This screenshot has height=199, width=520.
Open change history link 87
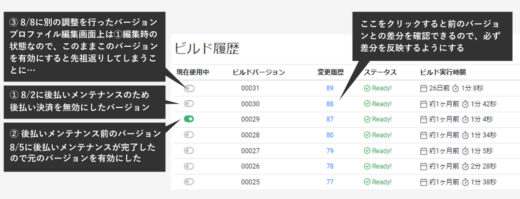[329, 119]
